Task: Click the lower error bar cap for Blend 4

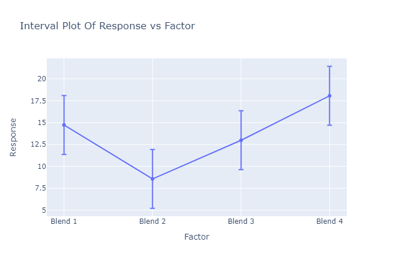Action: click(x=329, y=125)
